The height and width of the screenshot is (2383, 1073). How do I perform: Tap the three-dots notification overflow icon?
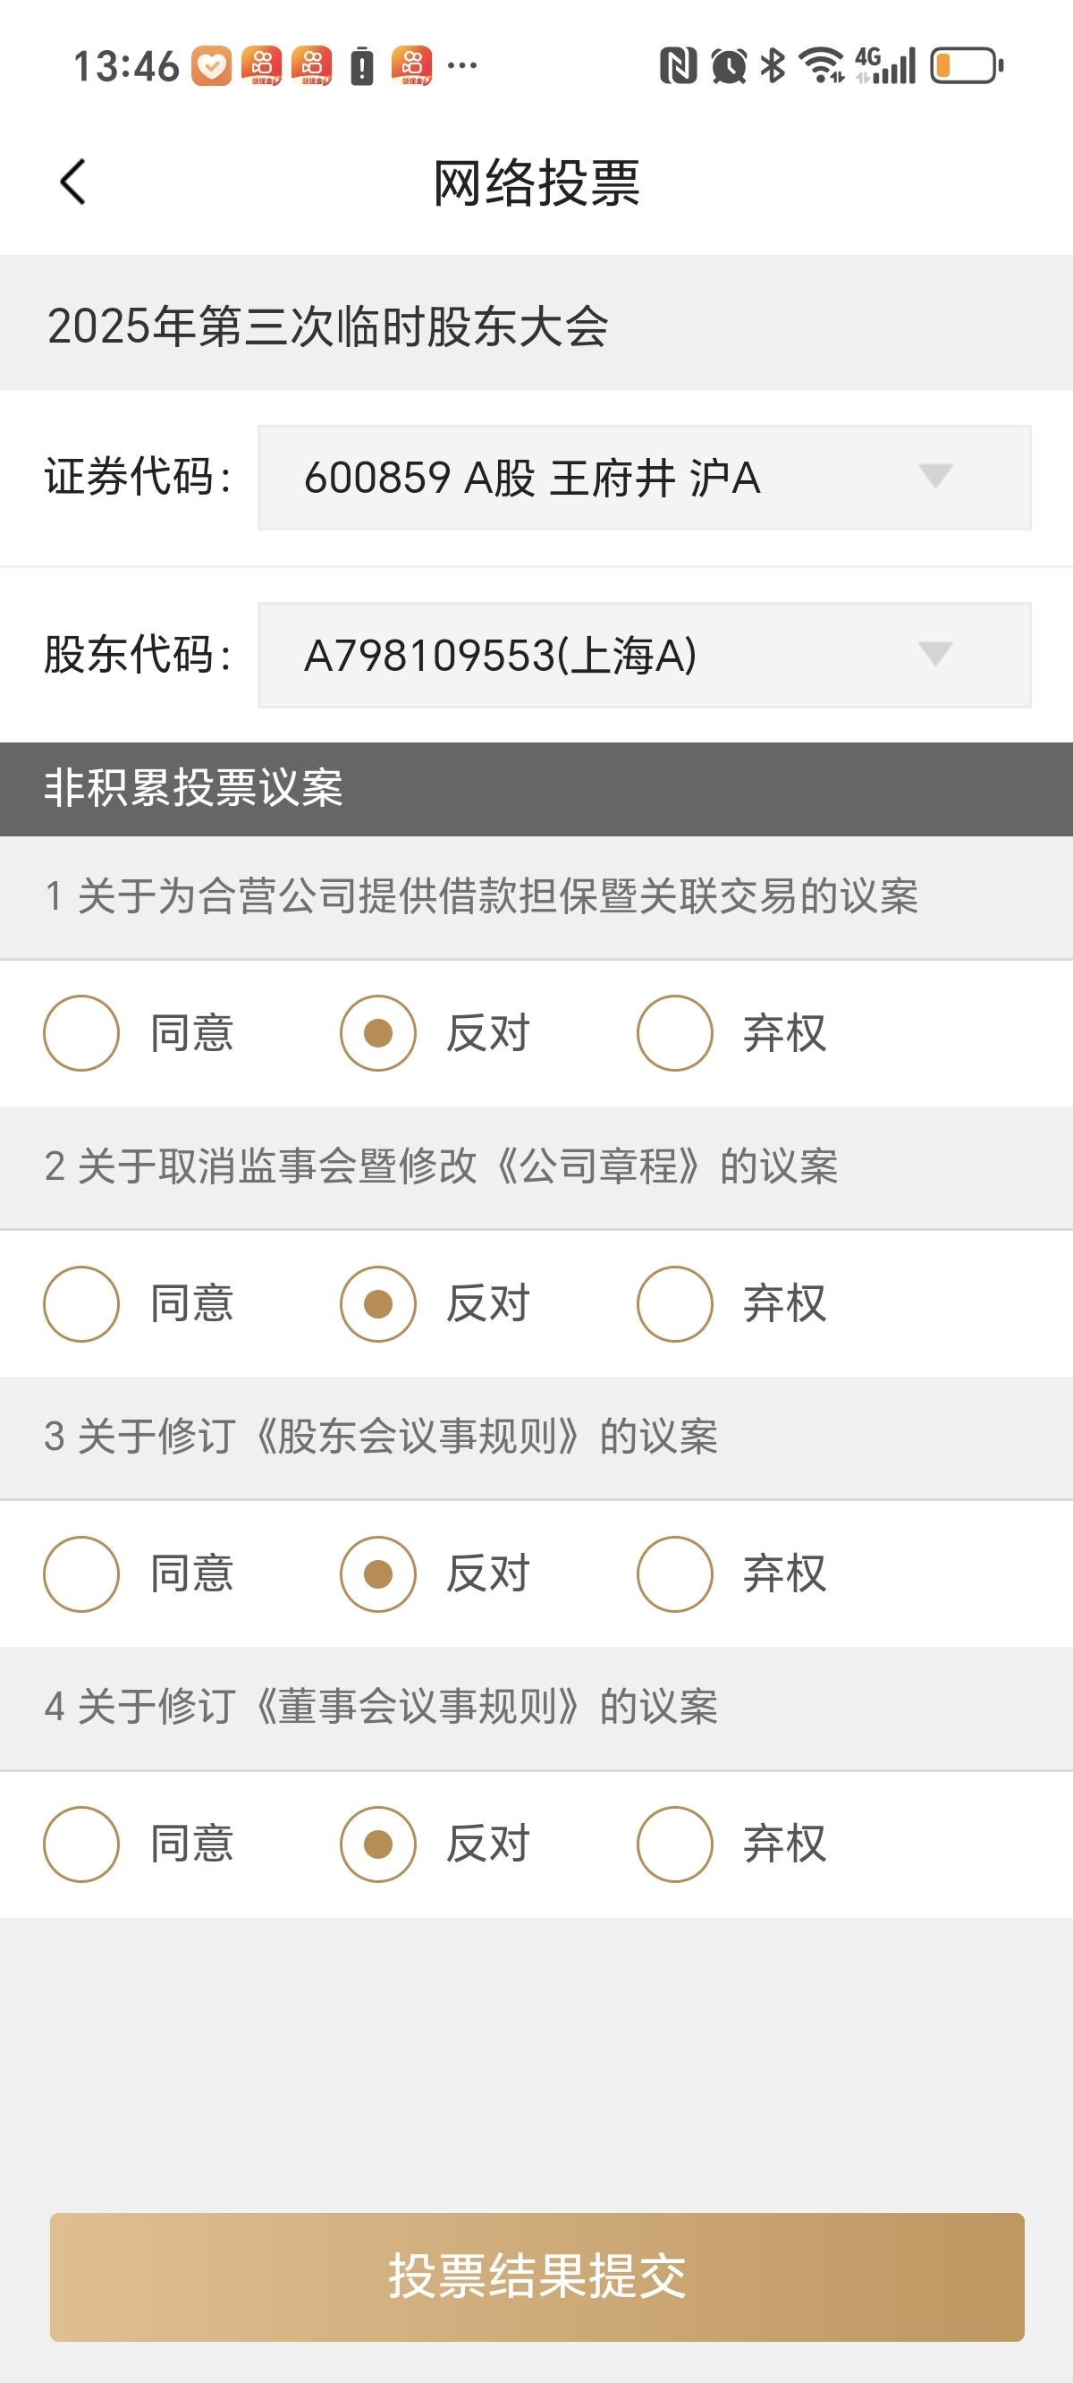(461, 65)
